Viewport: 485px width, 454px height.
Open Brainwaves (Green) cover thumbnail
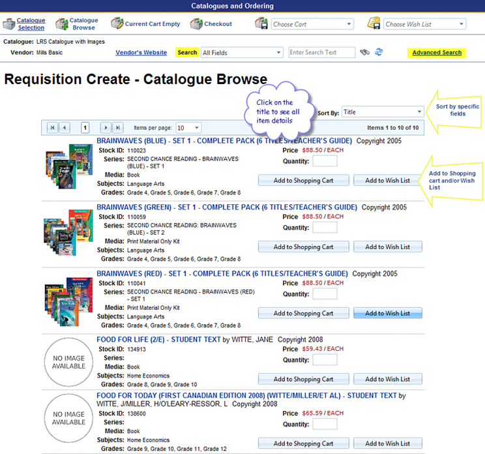68,232
